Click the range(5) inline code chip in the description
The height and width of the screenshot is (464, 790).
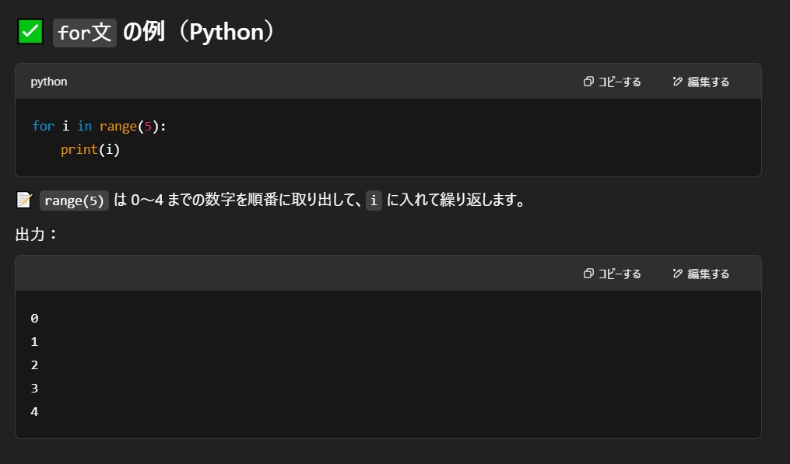74,201
